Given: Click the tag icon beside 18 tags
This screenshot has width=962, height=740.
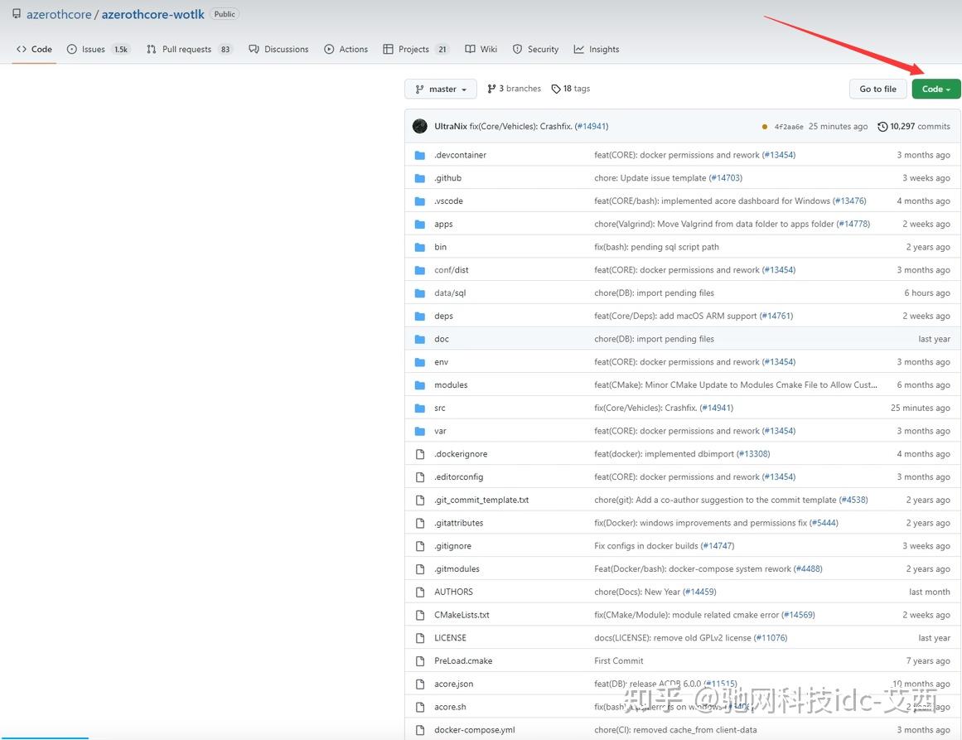Looking at the screenshot, I should pos(556,89).
